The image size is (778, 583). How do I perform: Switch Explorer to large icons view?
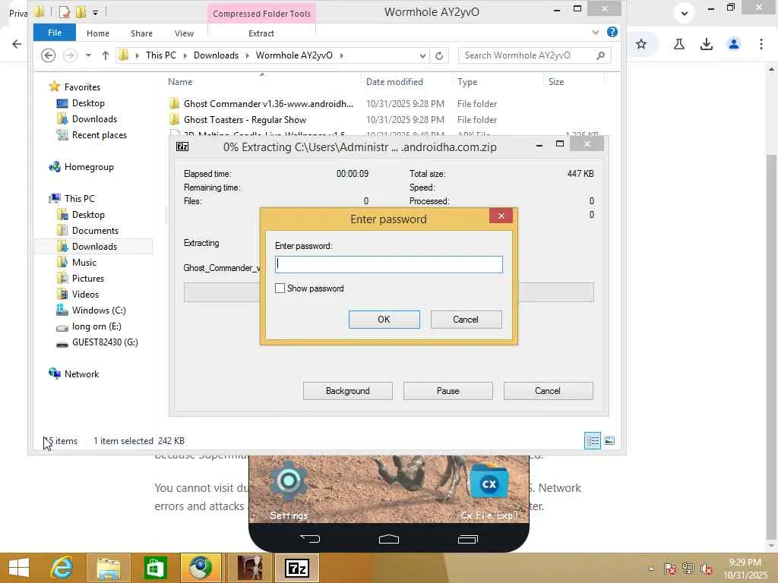[x=609, y=441]
